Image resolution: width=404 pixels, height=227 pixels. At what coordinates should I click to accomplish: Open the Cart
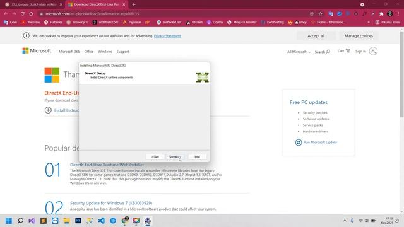tap(343, 51)
